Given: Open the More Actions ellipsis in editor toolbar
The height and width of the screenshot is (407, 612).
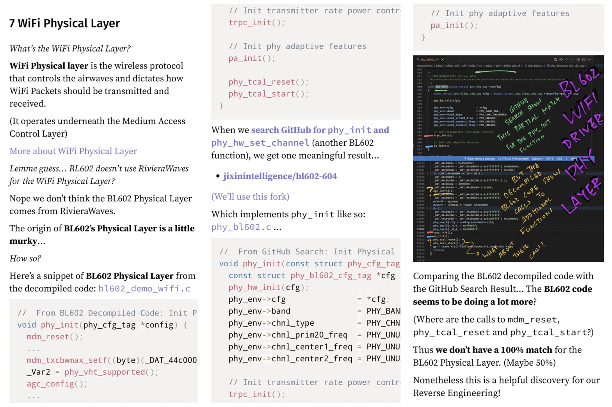Looking at the screenshot, I should [590, 60].
